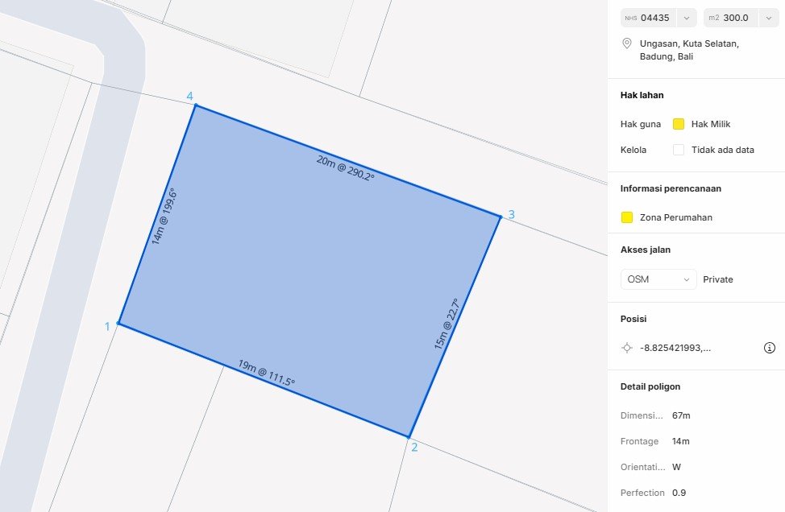Screen dimensions: 785x512
Task: Click the crosshair position icon
Action: click(x=627, y=348)
